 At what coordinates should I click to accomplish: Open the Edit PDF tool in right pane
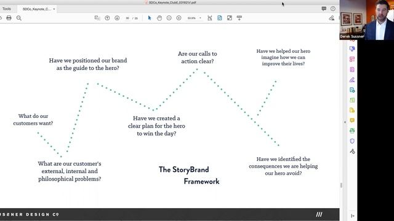[x=352, y=59]
